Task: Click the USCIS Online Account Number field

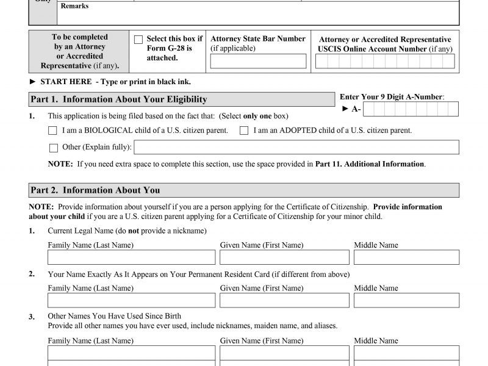Action: coord(385,61)
